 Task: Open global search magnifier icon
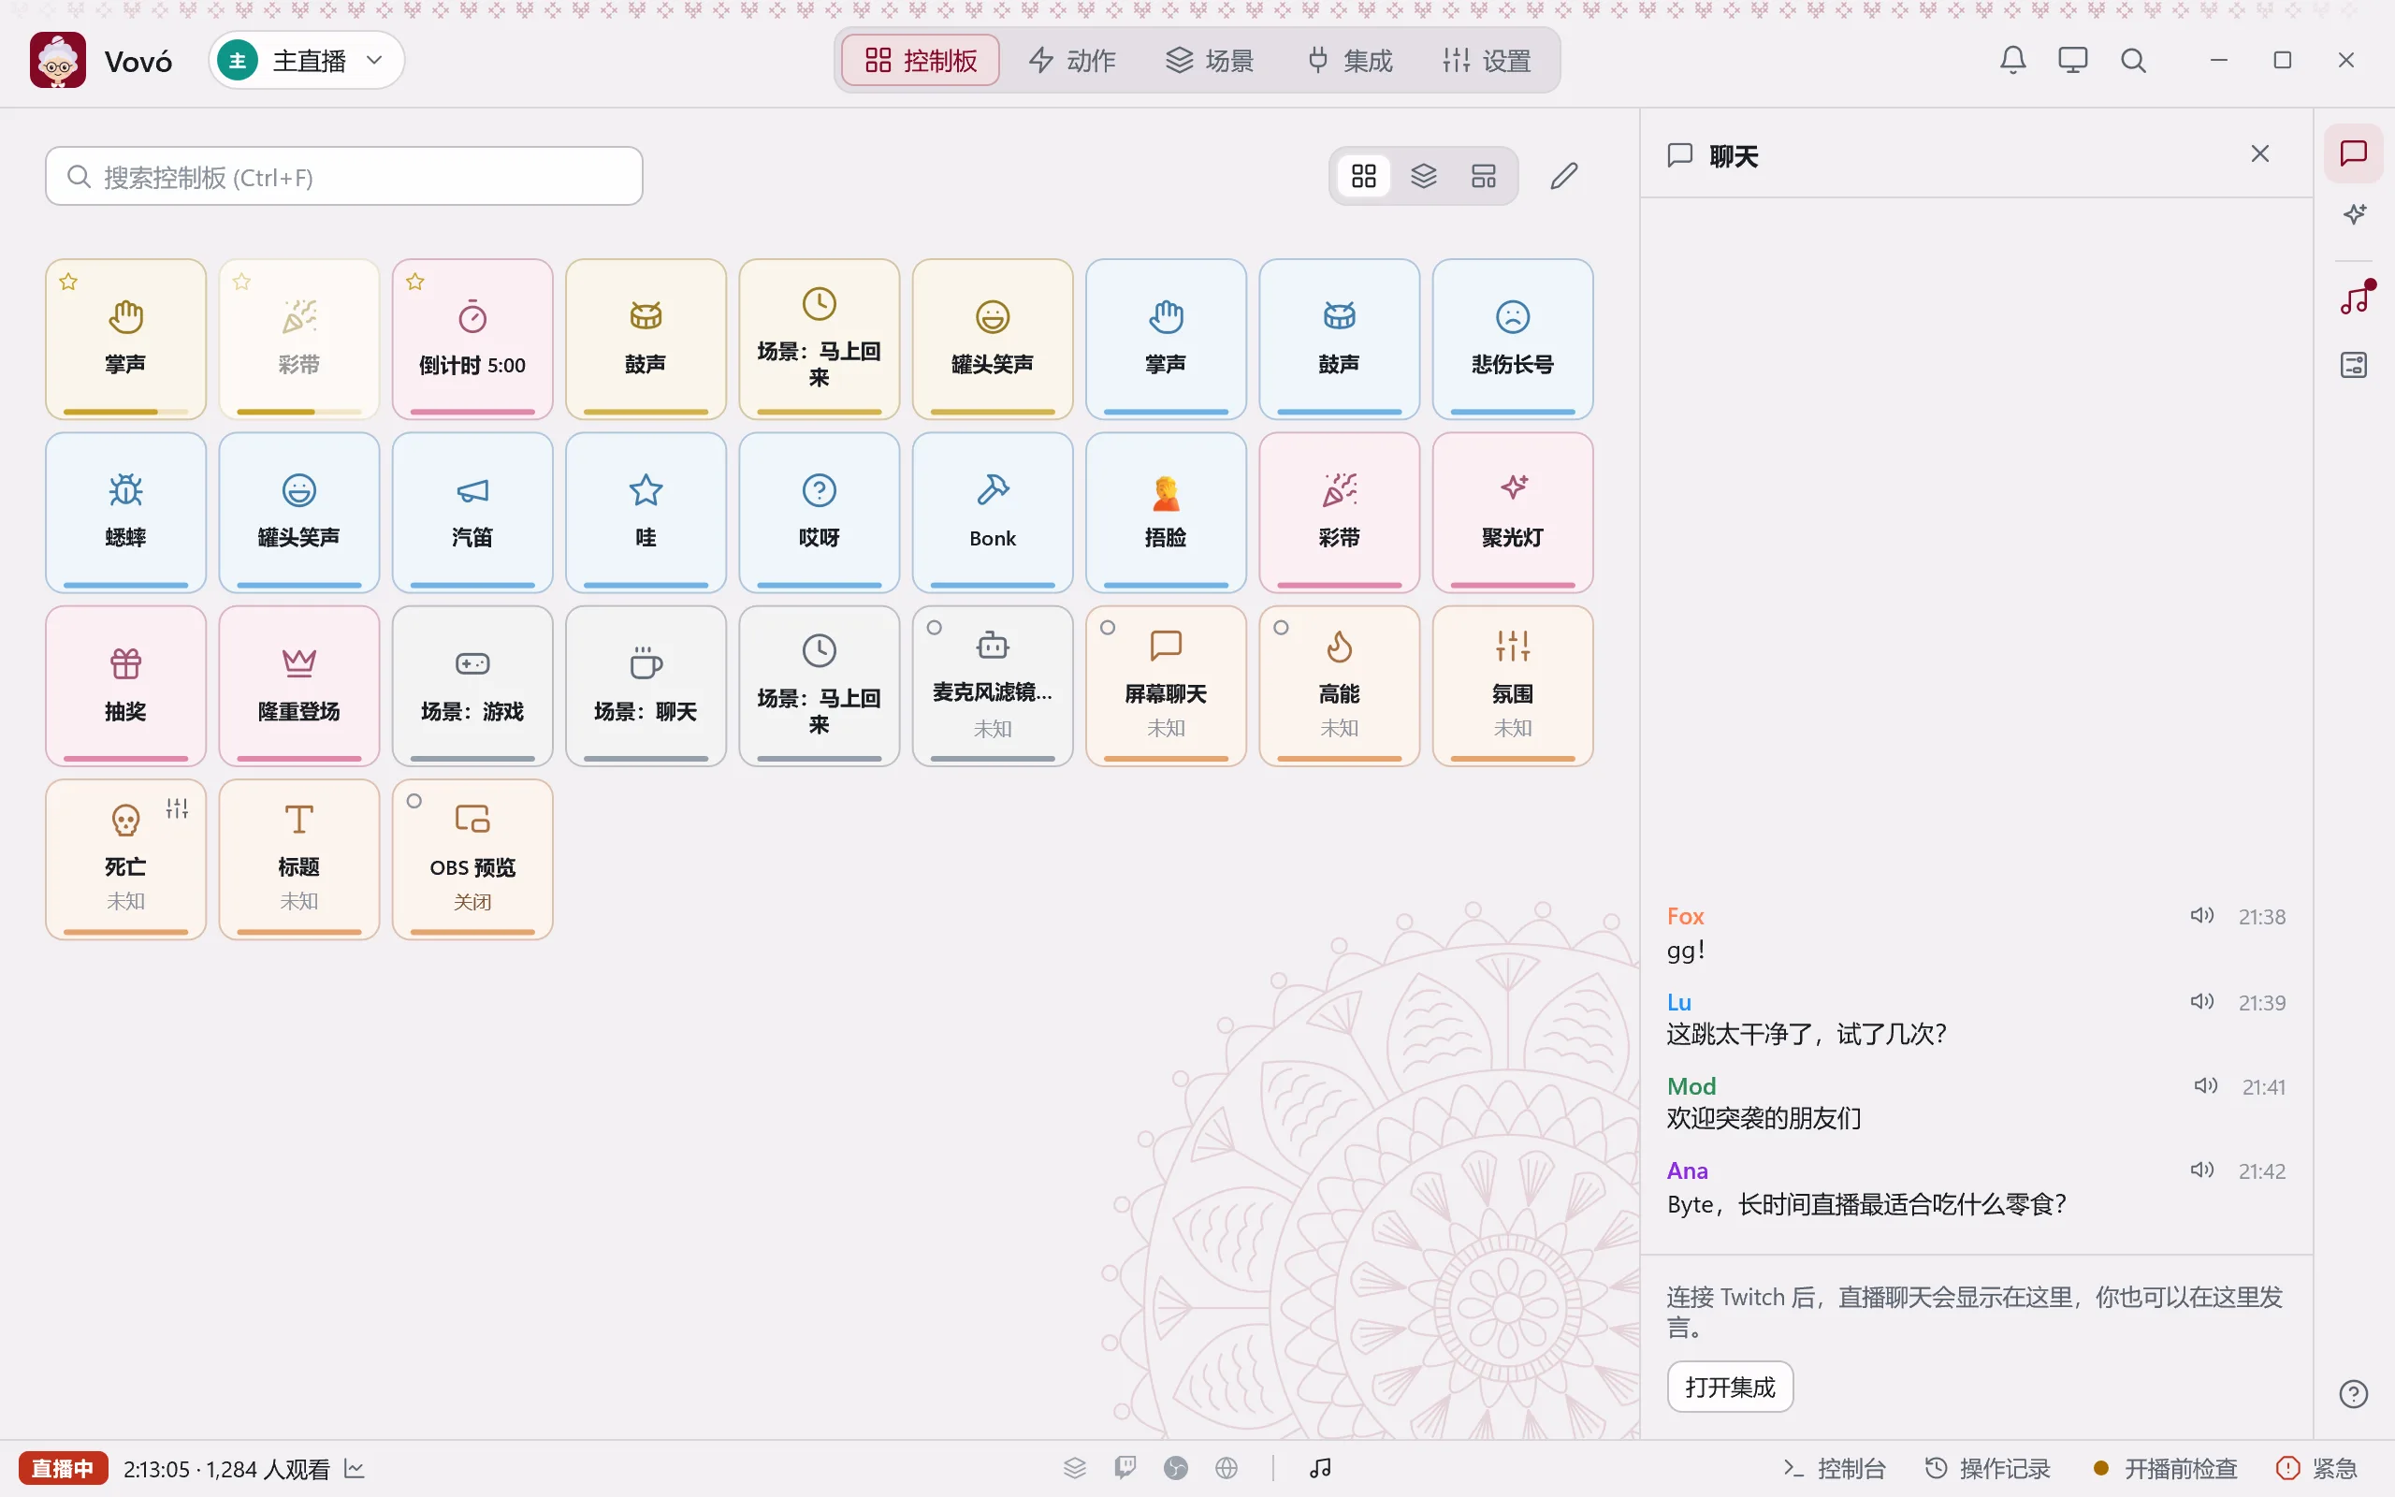pyautogui.click(x=2133, y=61)
